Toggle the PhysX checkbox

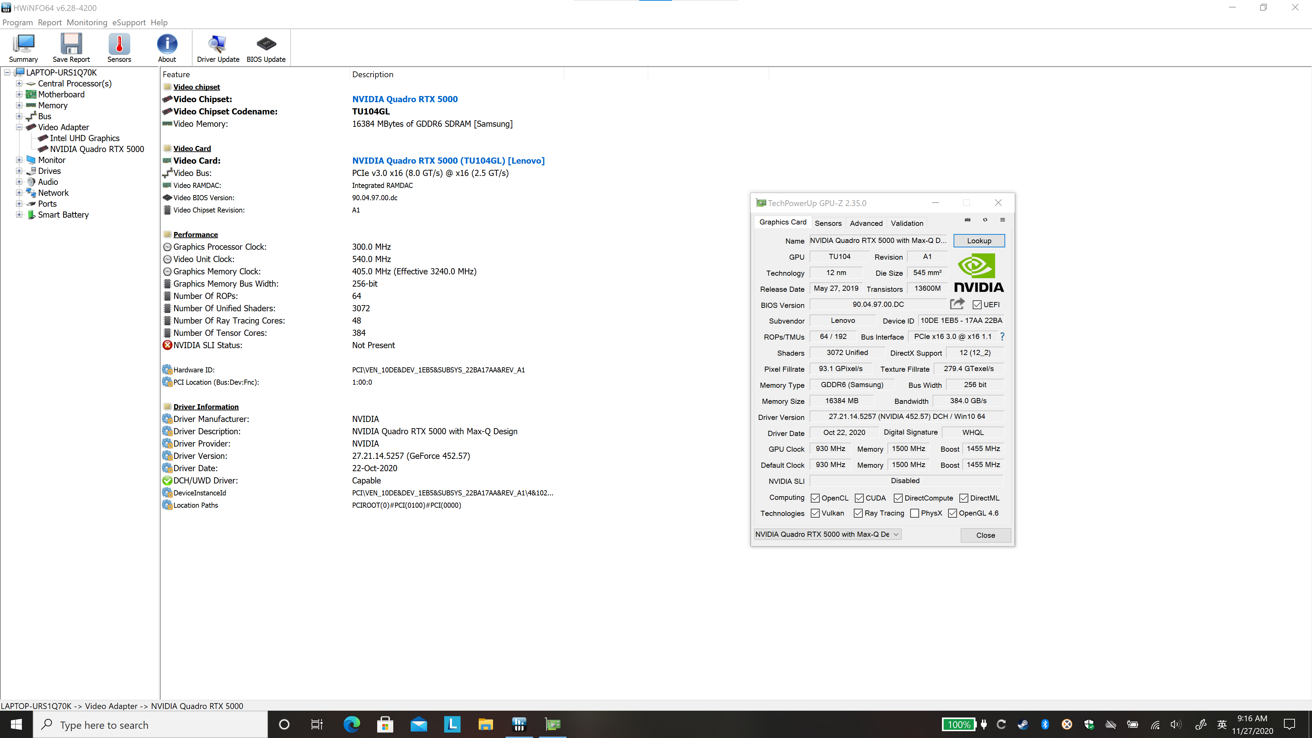point(915,513)
